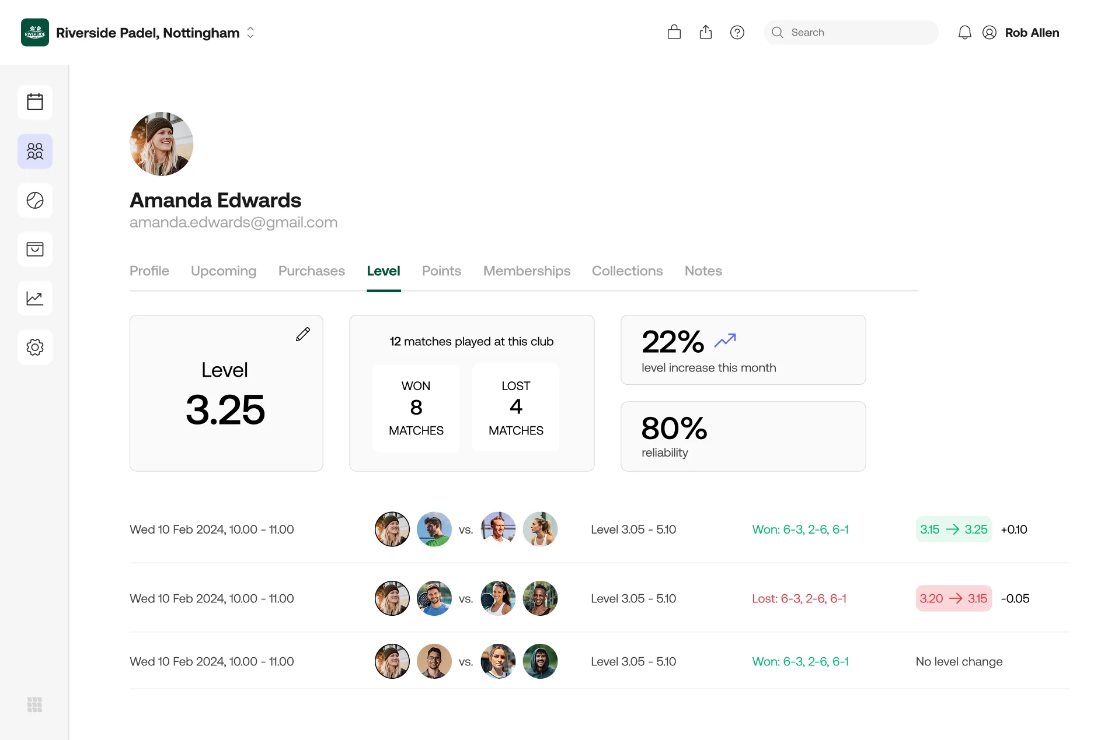Open the match with Lost: 6-3, 2-6, 6-1
Image resolution: width=1115 pixels, height=740 pixels.
coord(799,598)
